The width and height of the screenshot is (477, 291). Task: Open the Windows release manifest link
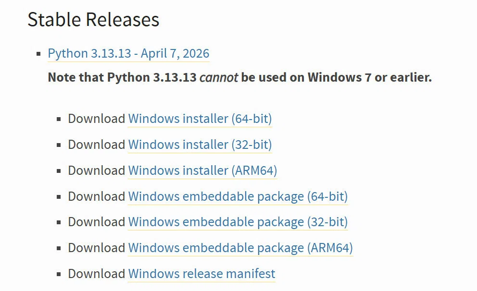(x=201, y=274)
